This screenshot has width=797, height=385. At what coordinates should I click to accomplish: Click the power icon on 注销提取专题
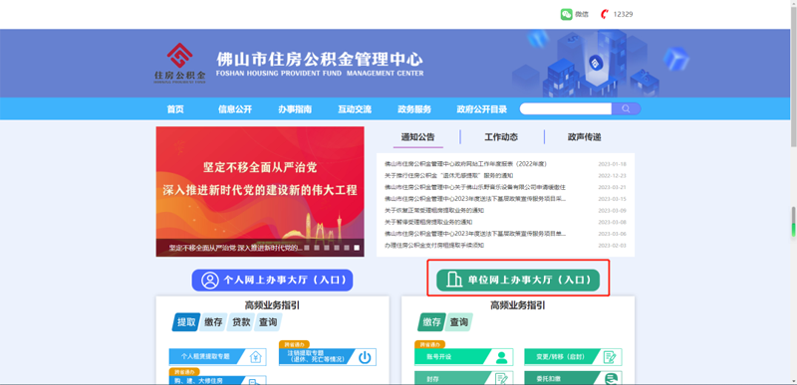pos(365,357)
